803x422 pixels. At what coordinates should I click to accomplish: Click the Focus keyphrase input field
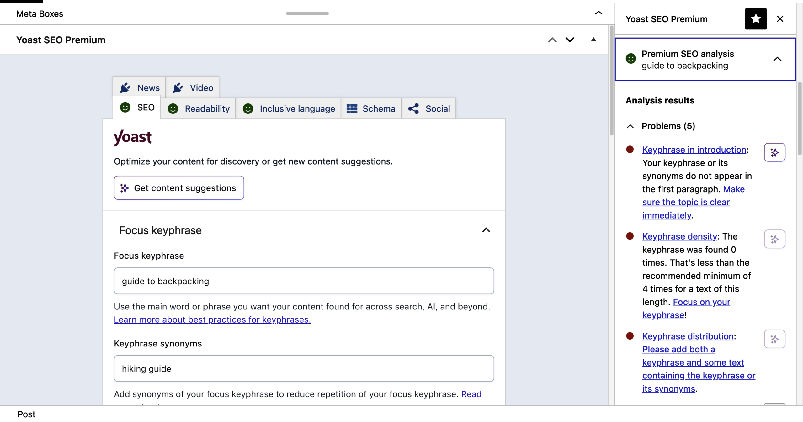(x=304, y=281)
